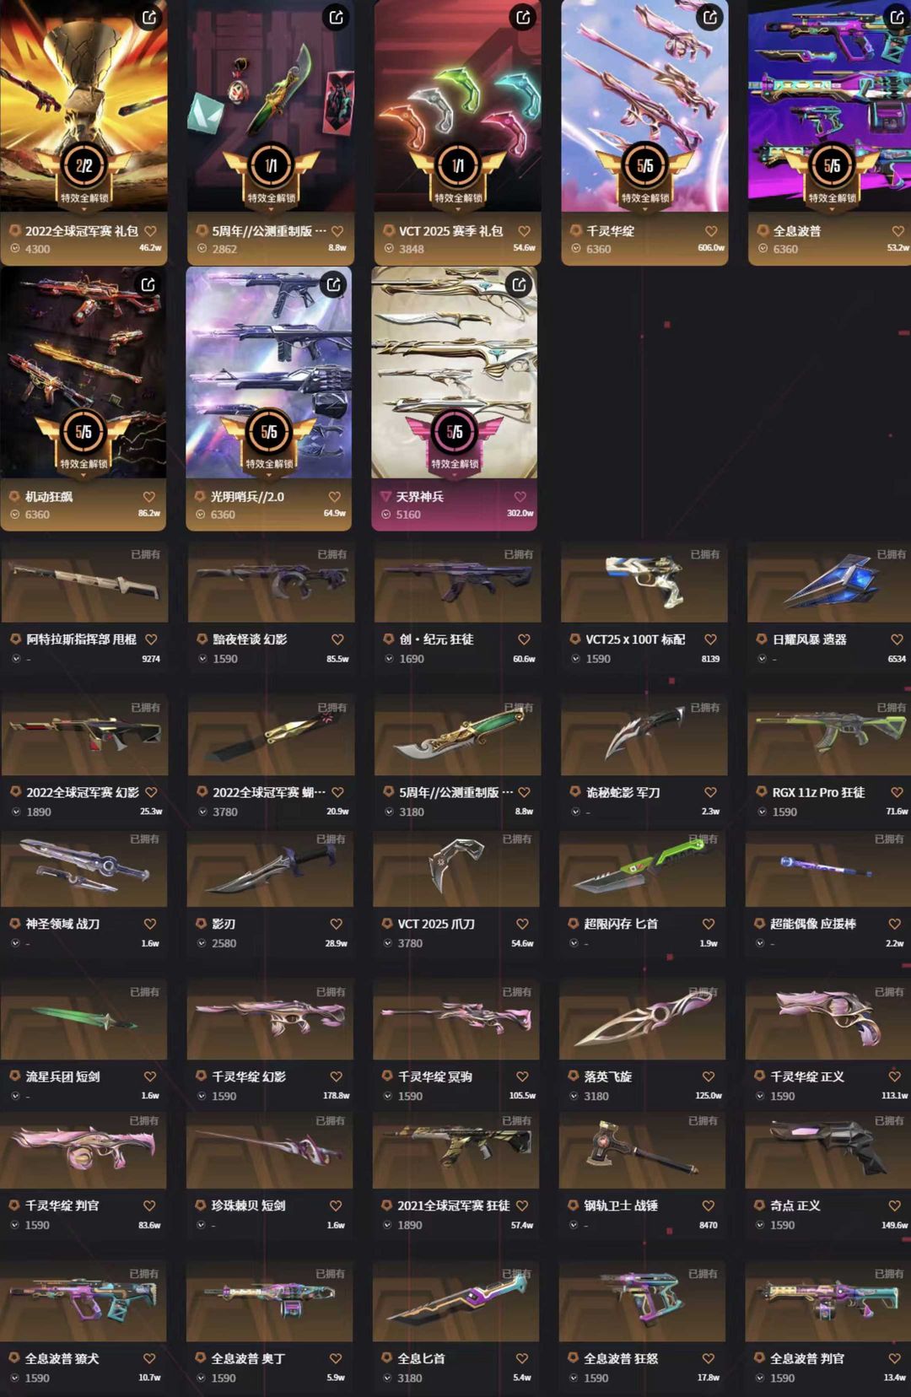Expand chevron under 全息匕首 price

pyautogui.click(x=387, y=1378)
